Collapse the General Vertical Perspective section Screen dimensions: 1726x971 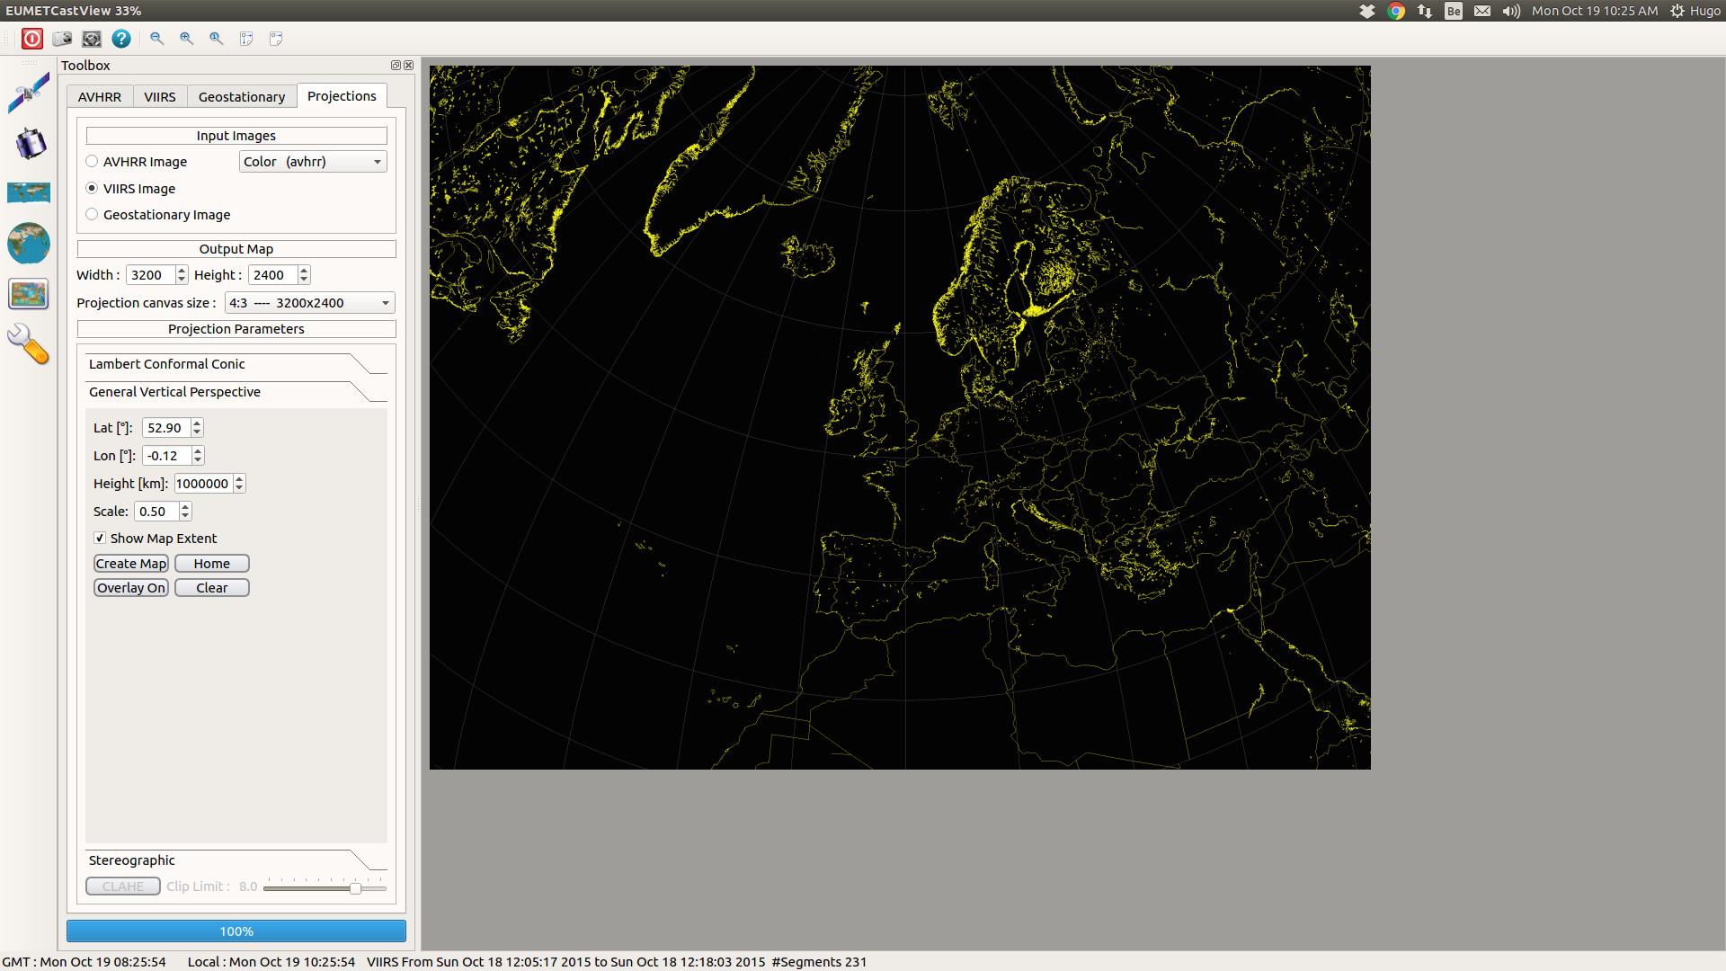236,392
